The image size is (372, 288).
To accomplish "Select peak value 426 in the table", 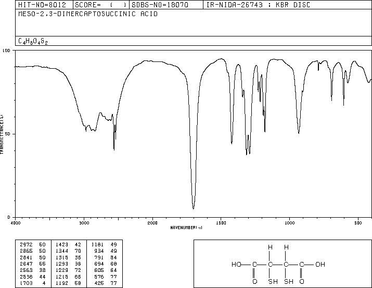I will [99, 283].
